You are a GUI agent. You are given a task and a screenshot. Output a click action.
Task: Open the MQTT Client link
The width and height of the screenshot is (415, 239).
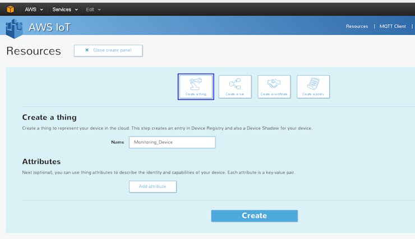[x=393, y=26]
